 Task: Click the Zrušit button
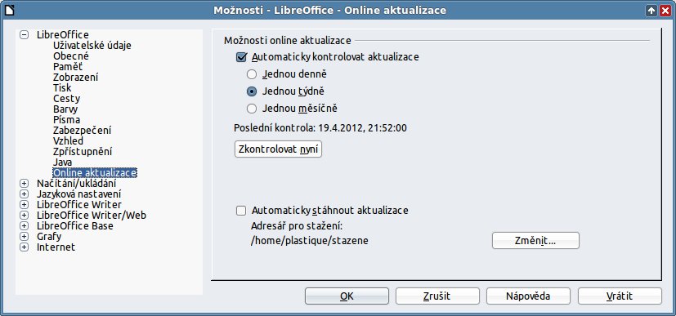point(437,296)
